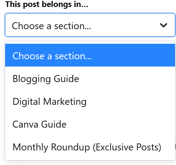Click the Choose a section text in select field

(51, 26)
